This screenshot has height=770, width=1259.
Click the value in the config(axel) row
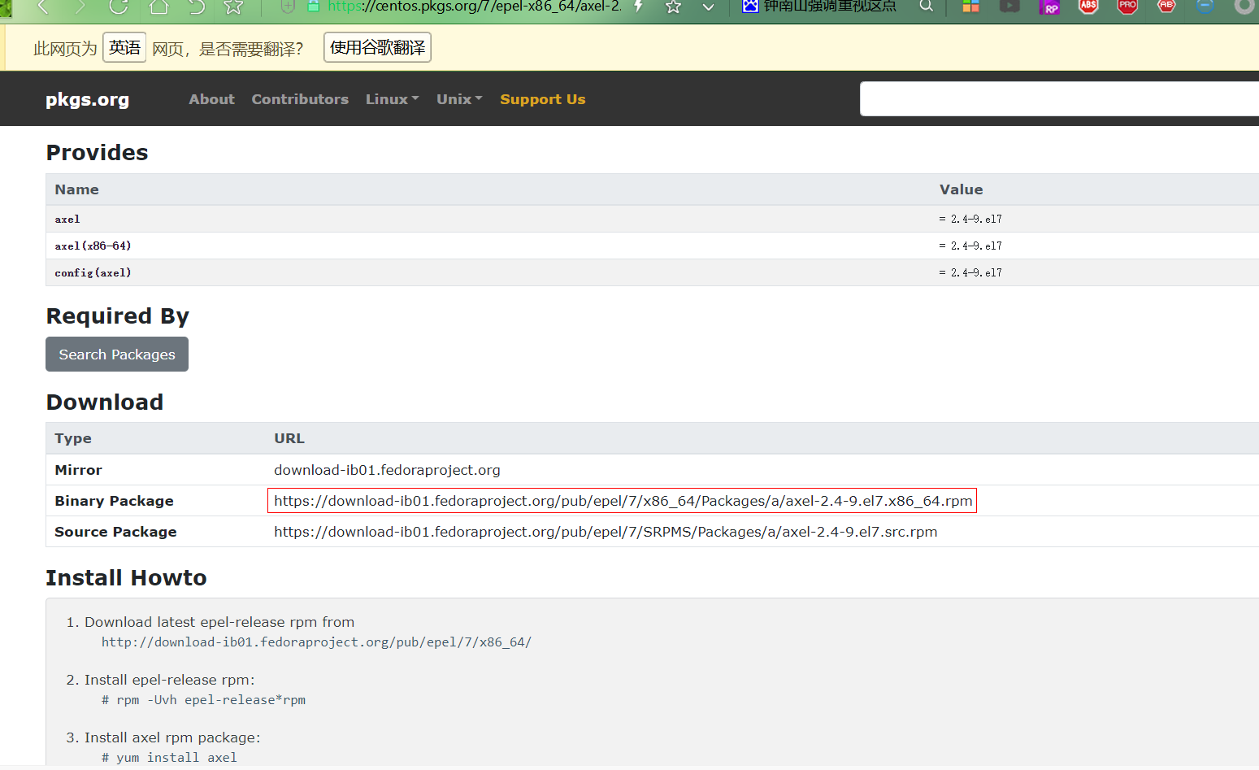[x=970, y=272]
